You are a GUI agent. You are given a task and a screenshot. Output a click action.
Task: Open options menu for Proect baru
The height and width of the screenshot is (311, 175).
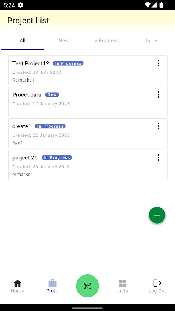(158, 94)
